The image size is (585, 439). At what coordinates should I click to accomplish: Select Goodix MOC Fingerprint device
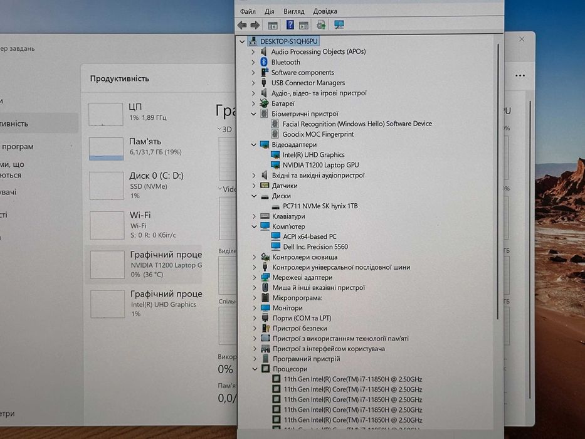318,134
